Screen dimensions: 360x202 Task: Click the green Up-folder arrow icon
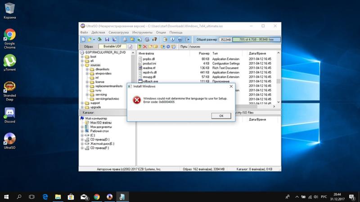(139, 47)
